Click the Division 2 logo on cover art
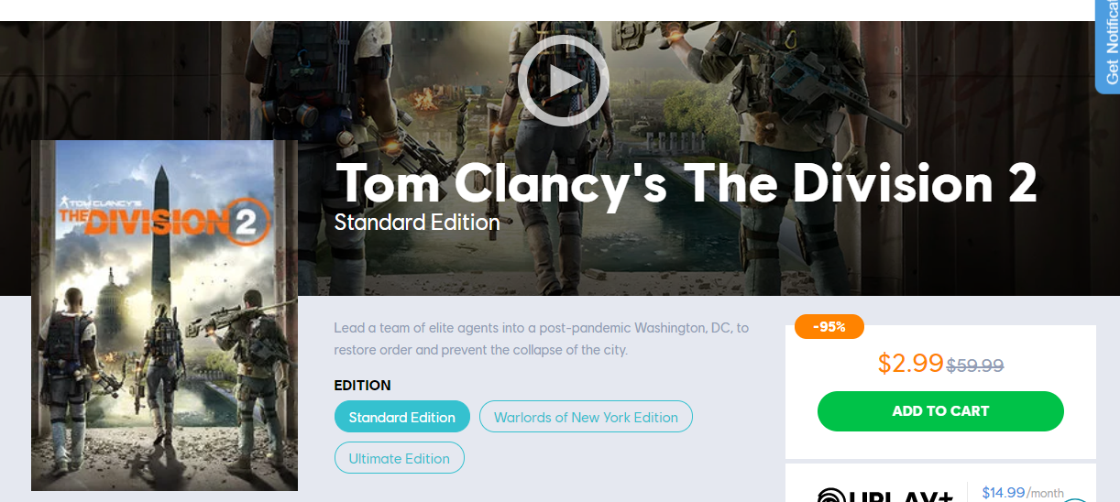This screenshot has width=1120, height=502. pos(165,220)
